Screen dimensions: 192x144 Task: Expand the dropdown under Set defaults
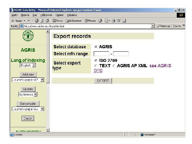(x=42, y=109)
